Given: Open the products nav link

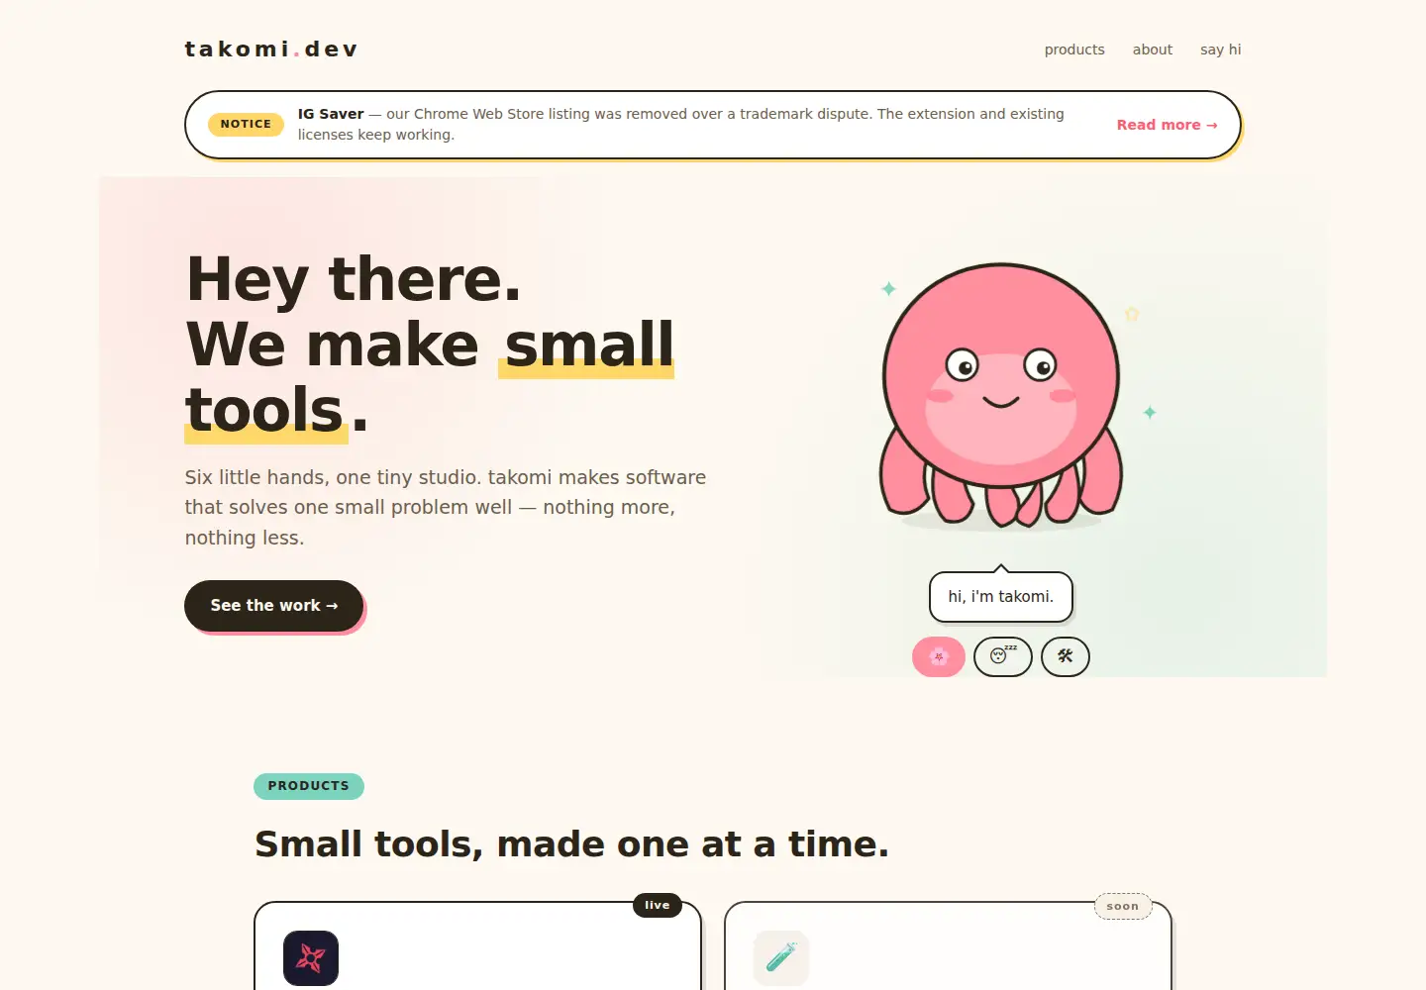Looking at the screenshot, I should pos(1074,49).
